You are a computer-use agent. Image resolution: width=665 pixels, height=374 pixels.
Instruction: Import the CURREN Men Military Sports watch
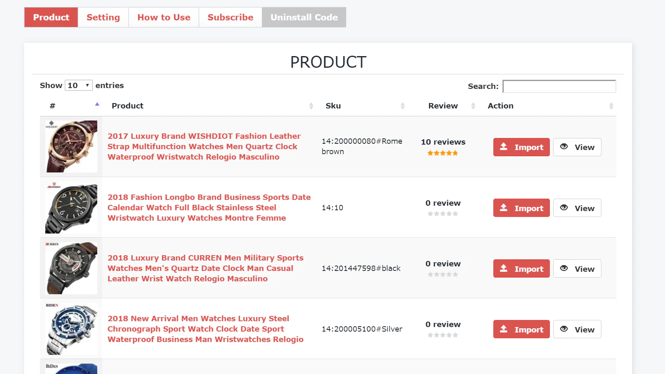(522, 268)
